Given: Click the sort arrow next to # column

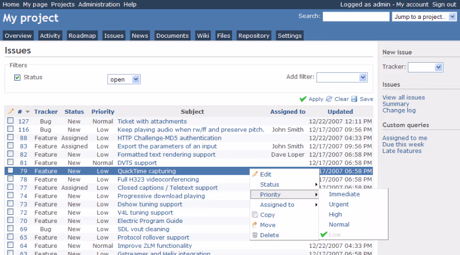Looking at the screenshot, I should [x=28, y=112].
